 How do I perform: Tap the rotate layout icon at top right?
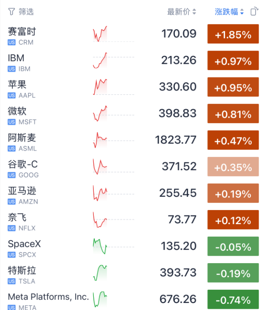coord(254,11)
